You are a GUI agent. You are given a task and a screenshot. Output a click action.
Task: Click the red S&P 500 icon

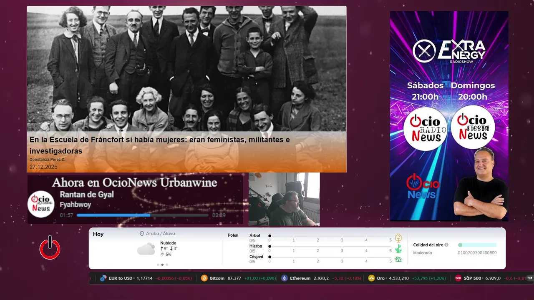458,278
